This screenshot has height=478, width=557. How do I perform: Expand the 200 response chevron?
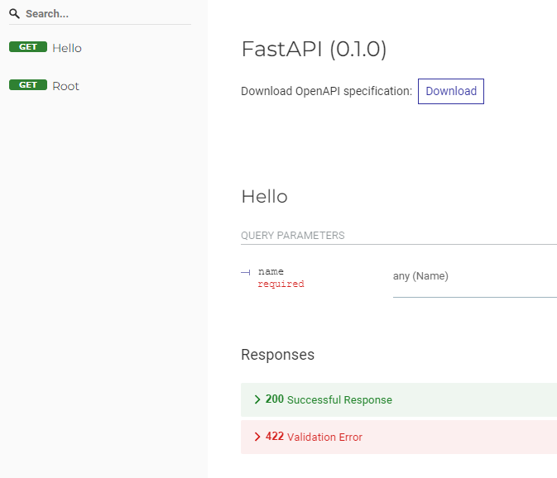click(257, 399)
